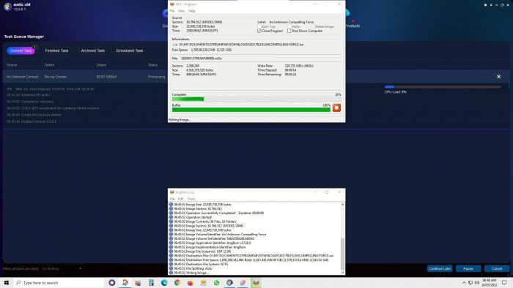Open the notification center icon

pyautogui.click(x=504, y=282)
